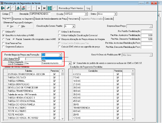Toggle Soma frete do pedido e-commerce checkbox

[74, 63]
